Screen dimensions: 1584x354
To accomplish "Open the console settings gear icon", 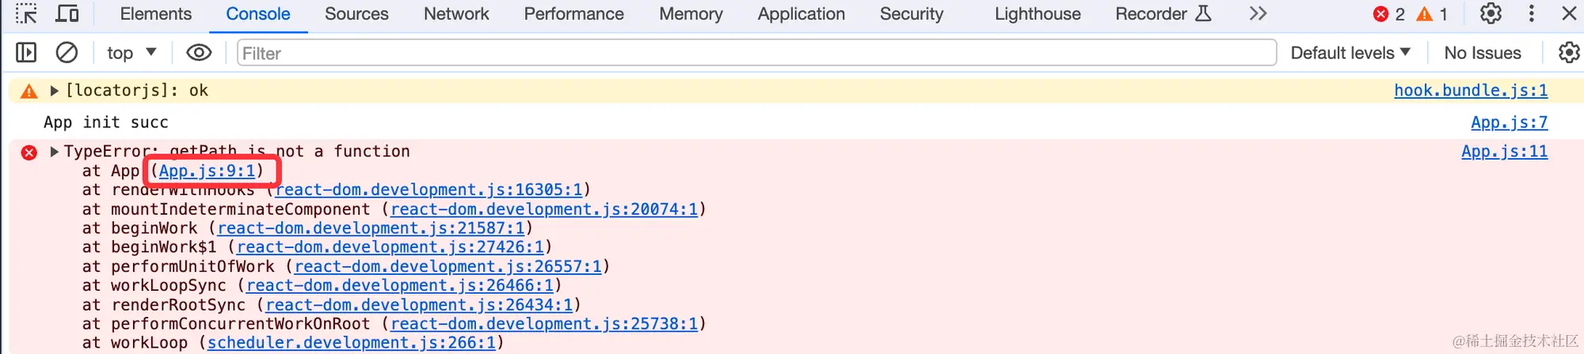I will pos(1568,53).
